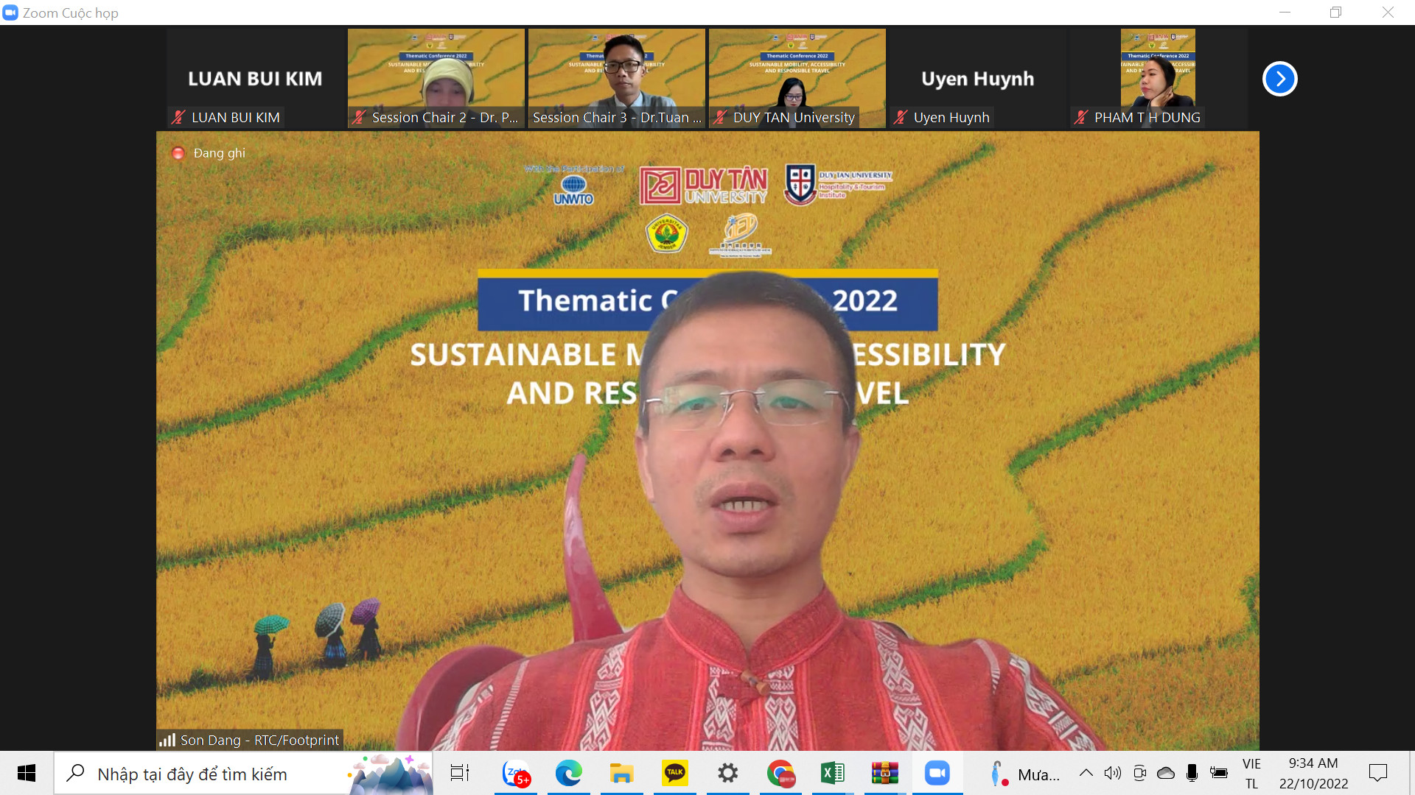Open the KakaoTalk icon in the taskbar

click(x=674, y=773)
